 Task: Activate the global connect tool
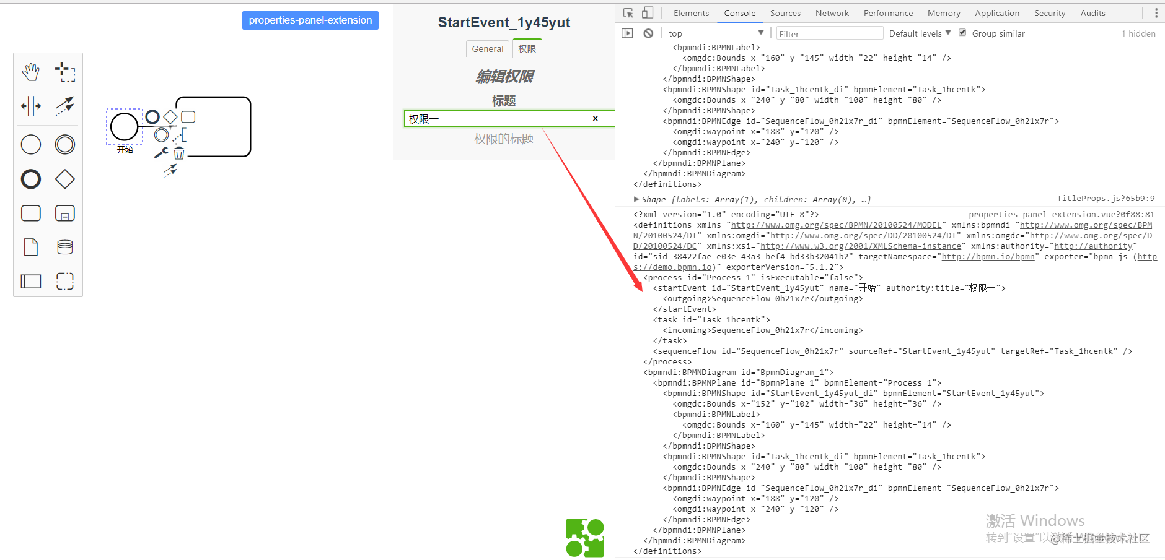point(64,105)
